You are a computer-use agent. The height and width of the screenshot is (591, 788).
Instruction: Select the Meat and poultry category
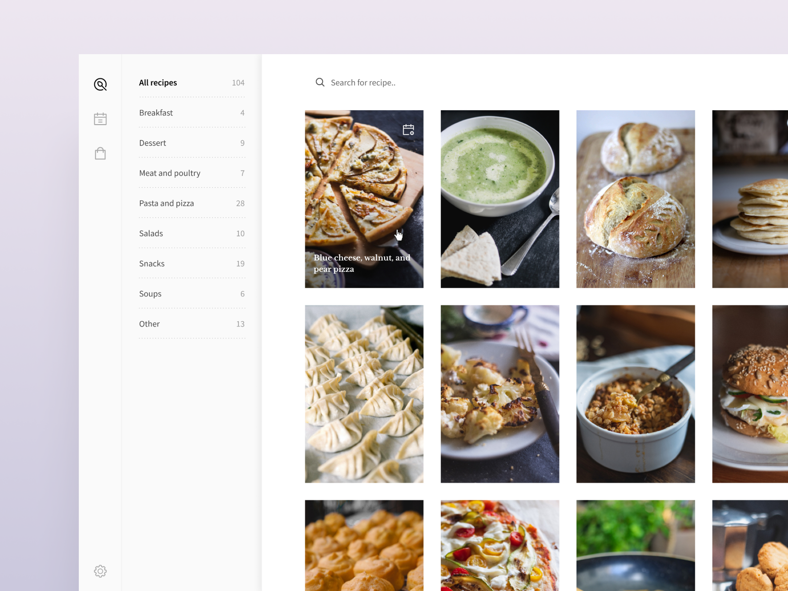click(x=192, y=173)
